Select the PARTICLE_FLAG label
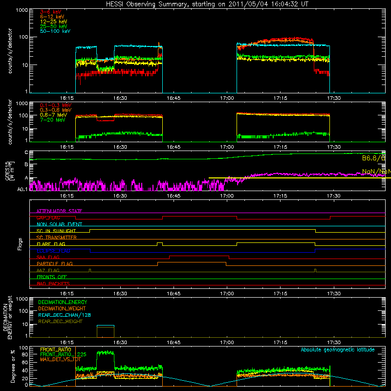391x391 pixels. [x=55, y=263]
